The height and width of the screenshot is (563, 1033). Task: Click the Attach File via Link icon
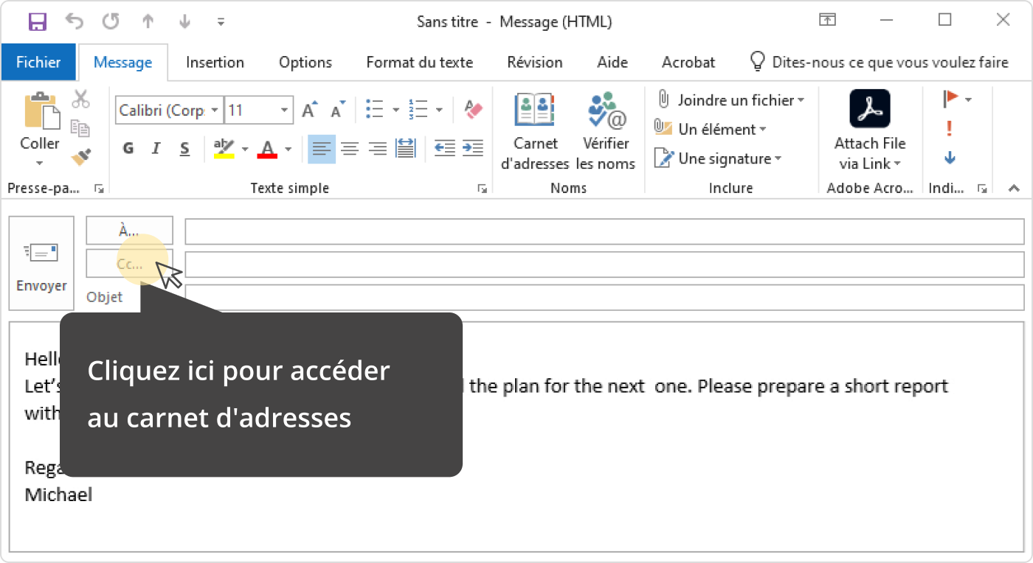pos(869,110)
